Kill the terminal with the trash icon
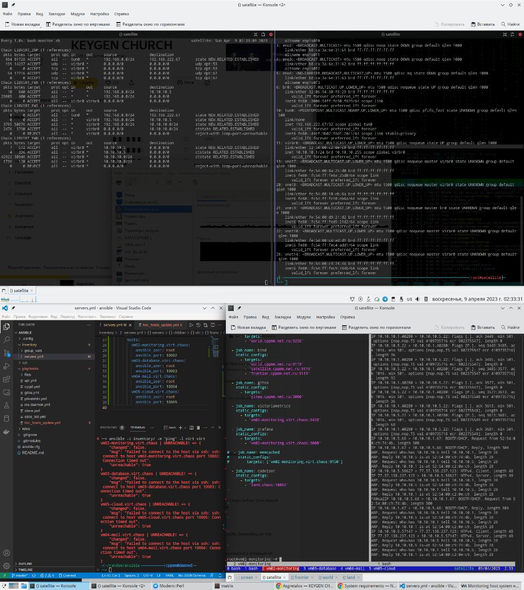Viewport: 524px width, 590px height. 199,427
